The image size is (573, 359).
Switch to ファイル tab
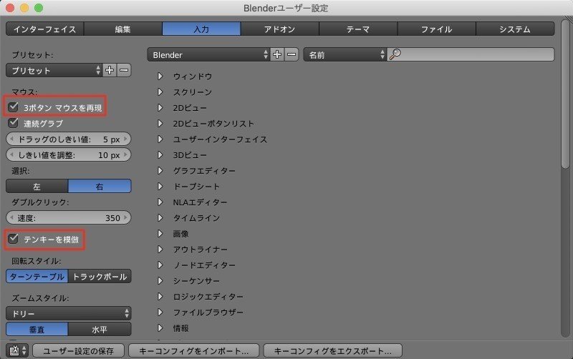pyautogui.click(x=436, y=29)
